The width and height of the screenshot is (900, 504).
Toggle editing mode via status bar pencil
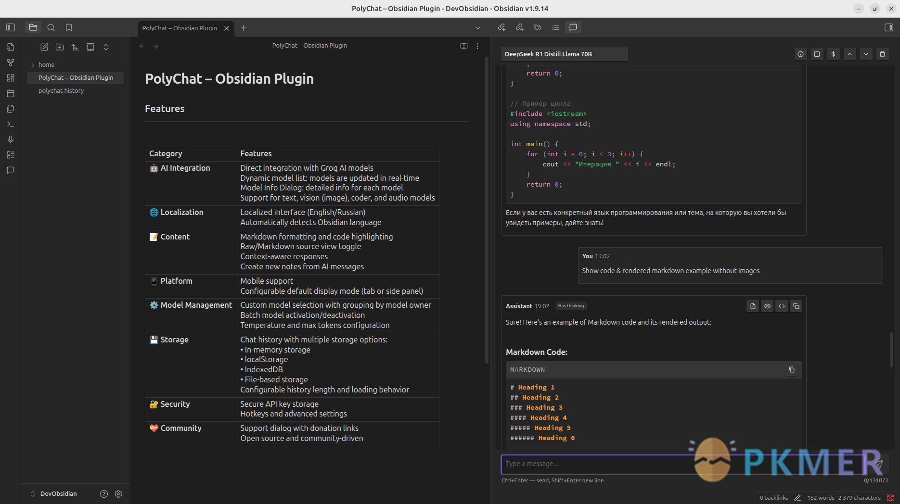click(797, 498)
